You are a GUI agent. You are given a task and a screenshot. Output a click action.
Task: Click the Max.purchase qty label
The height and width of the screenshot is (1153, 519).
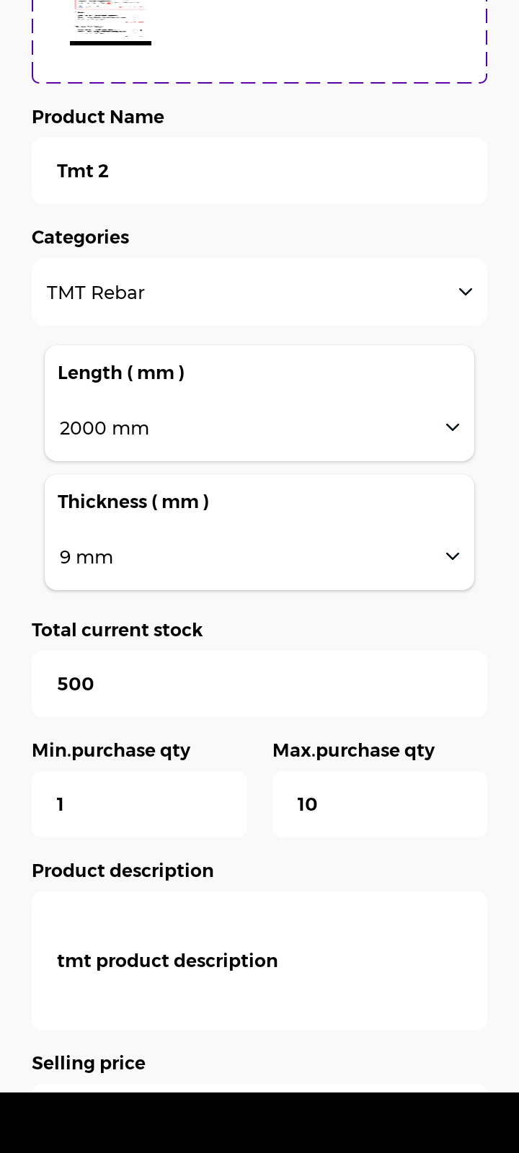(x=354, y=750)
